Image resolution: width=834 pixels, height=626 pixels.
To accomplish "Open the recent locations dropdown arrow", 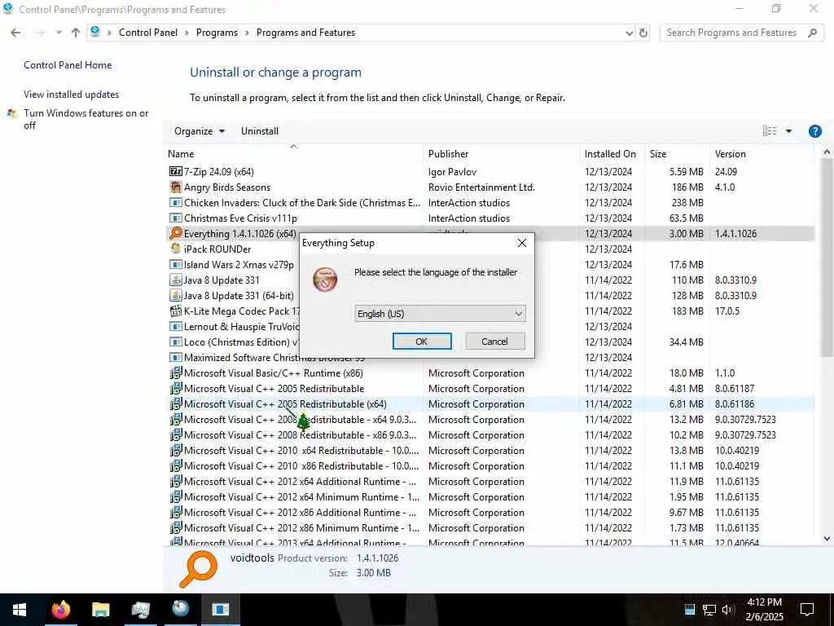I will (x=59, y=33).
